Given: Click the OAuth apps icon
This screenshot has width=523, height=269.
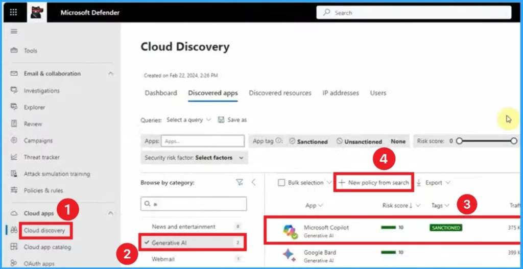Looking at the screenshot, I should 14,263.
